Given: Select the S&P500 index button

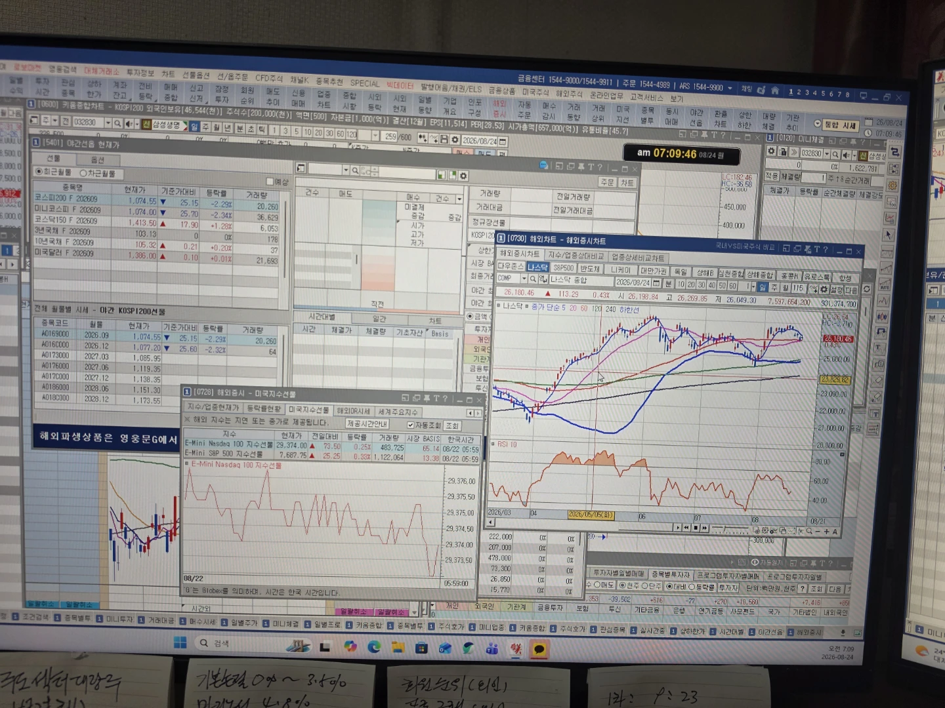Looking at the screenshot, I should pyautogui.click(x=563, y=267).
